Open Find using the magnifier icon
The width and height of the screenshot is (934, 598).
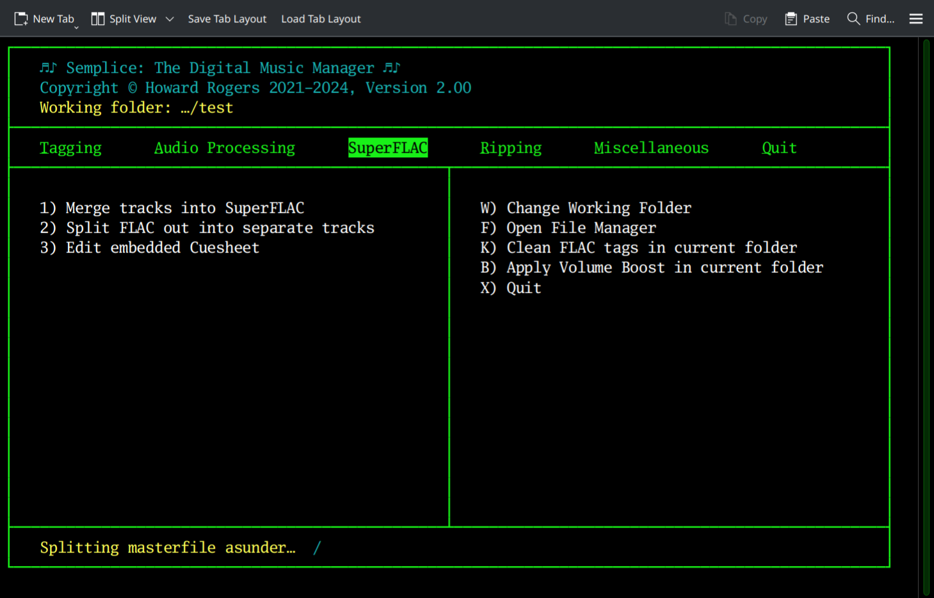click(x=853, y=19)
